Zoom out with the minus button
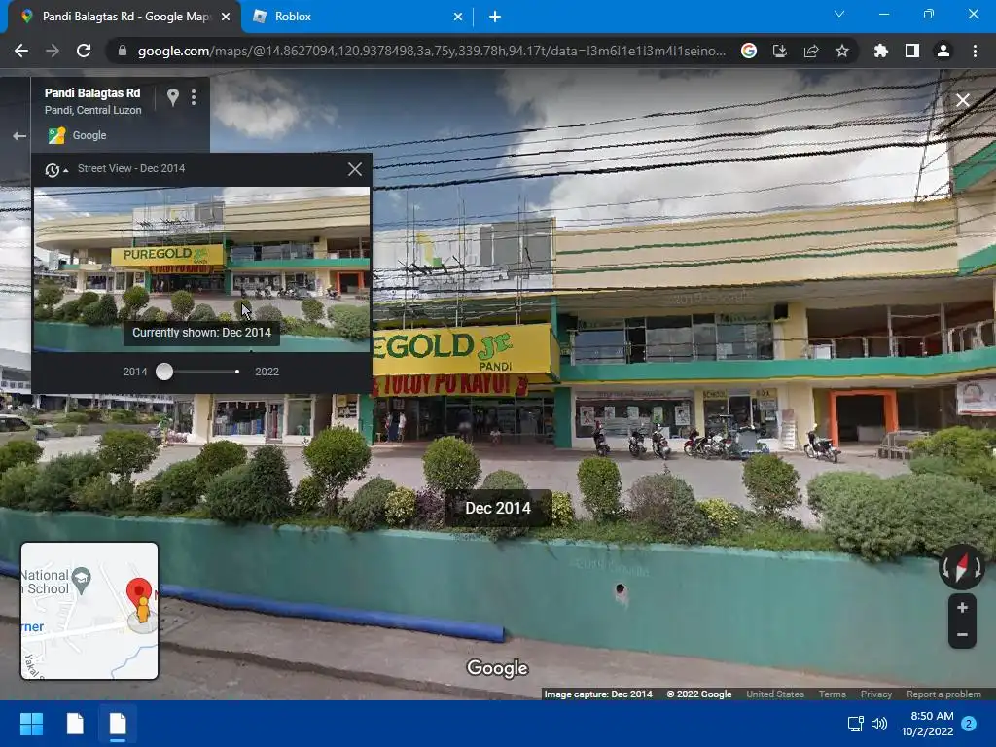Viewport: 996px width, 747px height. [962, 634]
